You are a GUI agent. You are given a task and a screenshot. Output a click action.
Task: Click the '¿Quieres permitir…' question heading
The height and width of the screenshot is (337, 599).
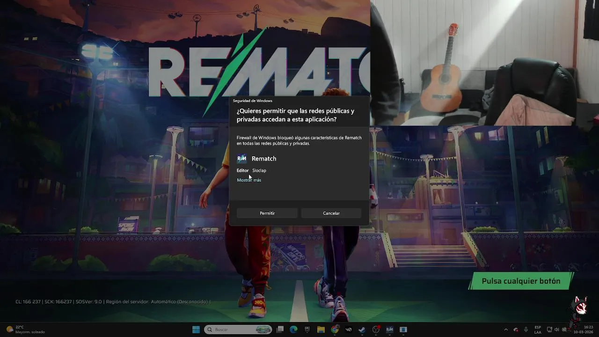(x=295, y=115)
